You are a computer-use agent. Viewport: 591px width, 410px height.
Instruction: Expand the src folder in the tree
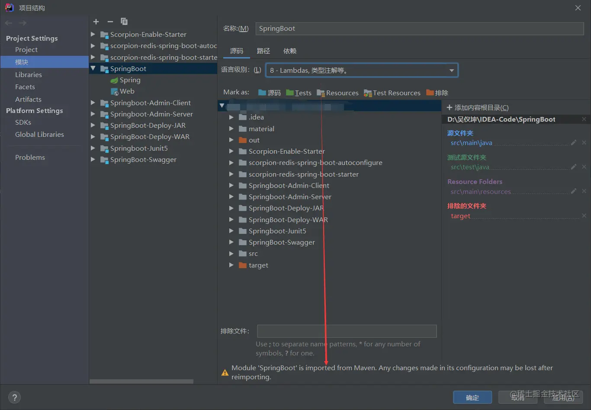pyautogui.click(x=232, y=253)
